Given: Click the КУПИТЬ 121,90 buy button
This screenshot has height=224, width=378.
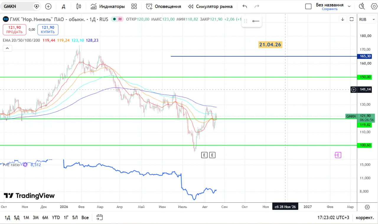Looking at the screenshot, I should coord(48,30).
